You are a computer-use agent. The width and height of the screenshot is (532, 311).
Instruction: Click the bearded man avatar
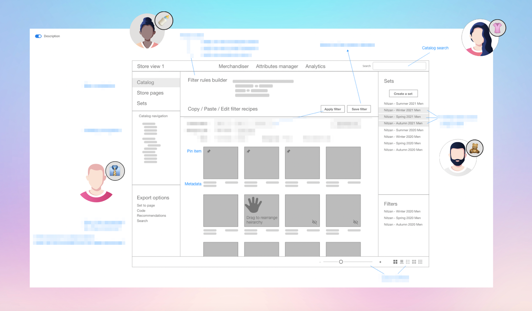(x=458, y=158)
